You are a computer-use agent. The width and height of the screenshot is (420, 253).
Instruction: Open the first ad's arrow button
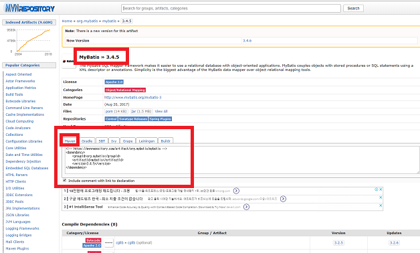236,191
